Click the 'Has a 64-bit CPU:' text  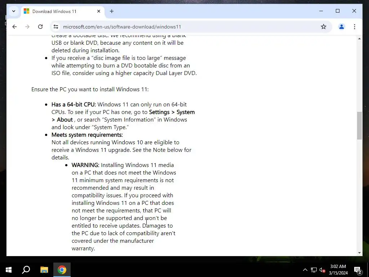click(74, 104)
